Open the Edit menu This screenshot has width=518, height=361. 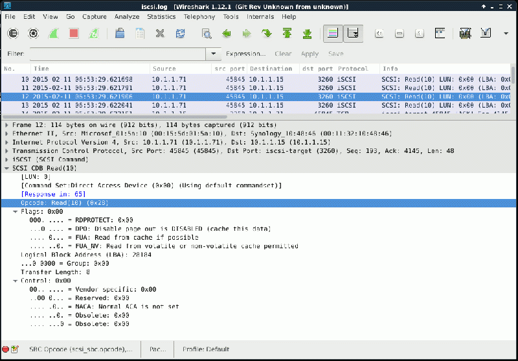(x=29, y=17)
